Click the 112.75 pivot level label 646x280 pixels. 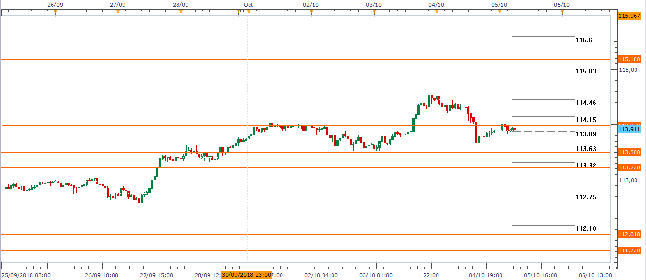tap(585, 197)
